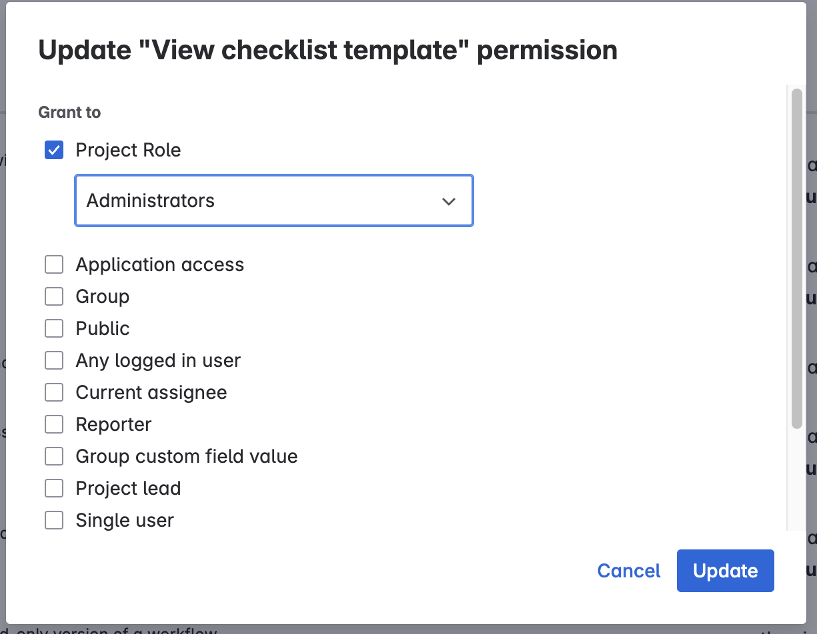
Task: Check the Group option
Action: tap(54, 297)
